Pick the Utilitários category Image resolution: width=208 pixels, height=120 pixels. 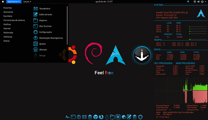tap(8, 37)
